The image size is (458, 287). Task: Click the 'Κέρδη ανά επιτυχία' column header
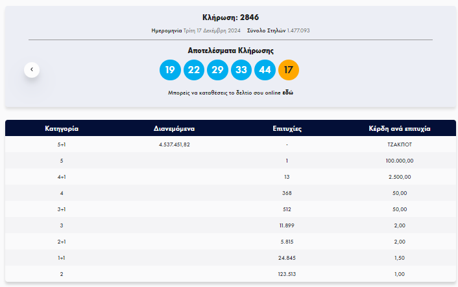pyautogui.click(x=400, y=129)
